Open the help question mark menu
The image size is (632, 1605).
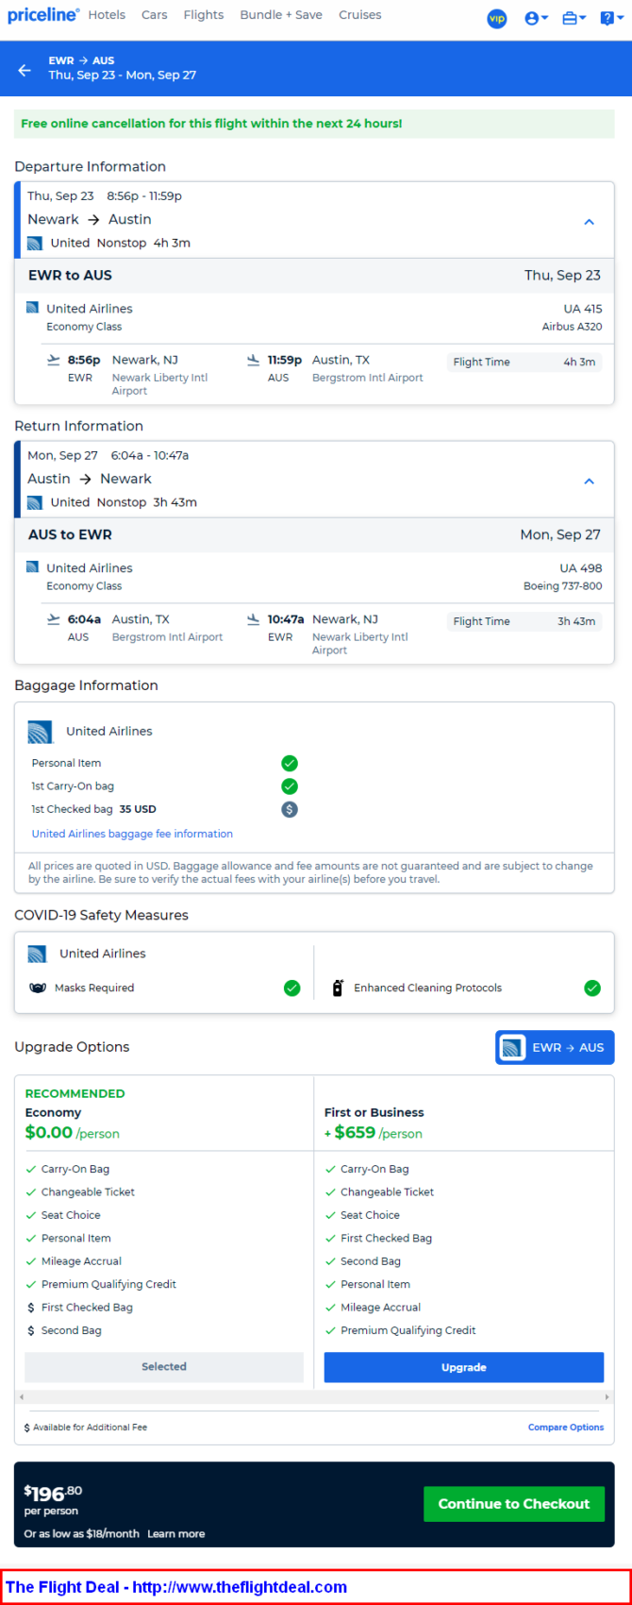point(610,18)
